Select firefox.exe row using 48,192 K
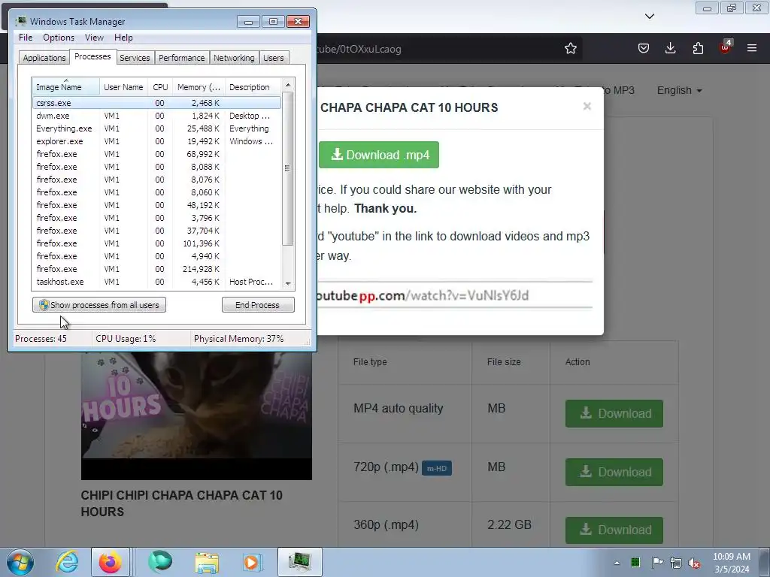 pos(156,205)
